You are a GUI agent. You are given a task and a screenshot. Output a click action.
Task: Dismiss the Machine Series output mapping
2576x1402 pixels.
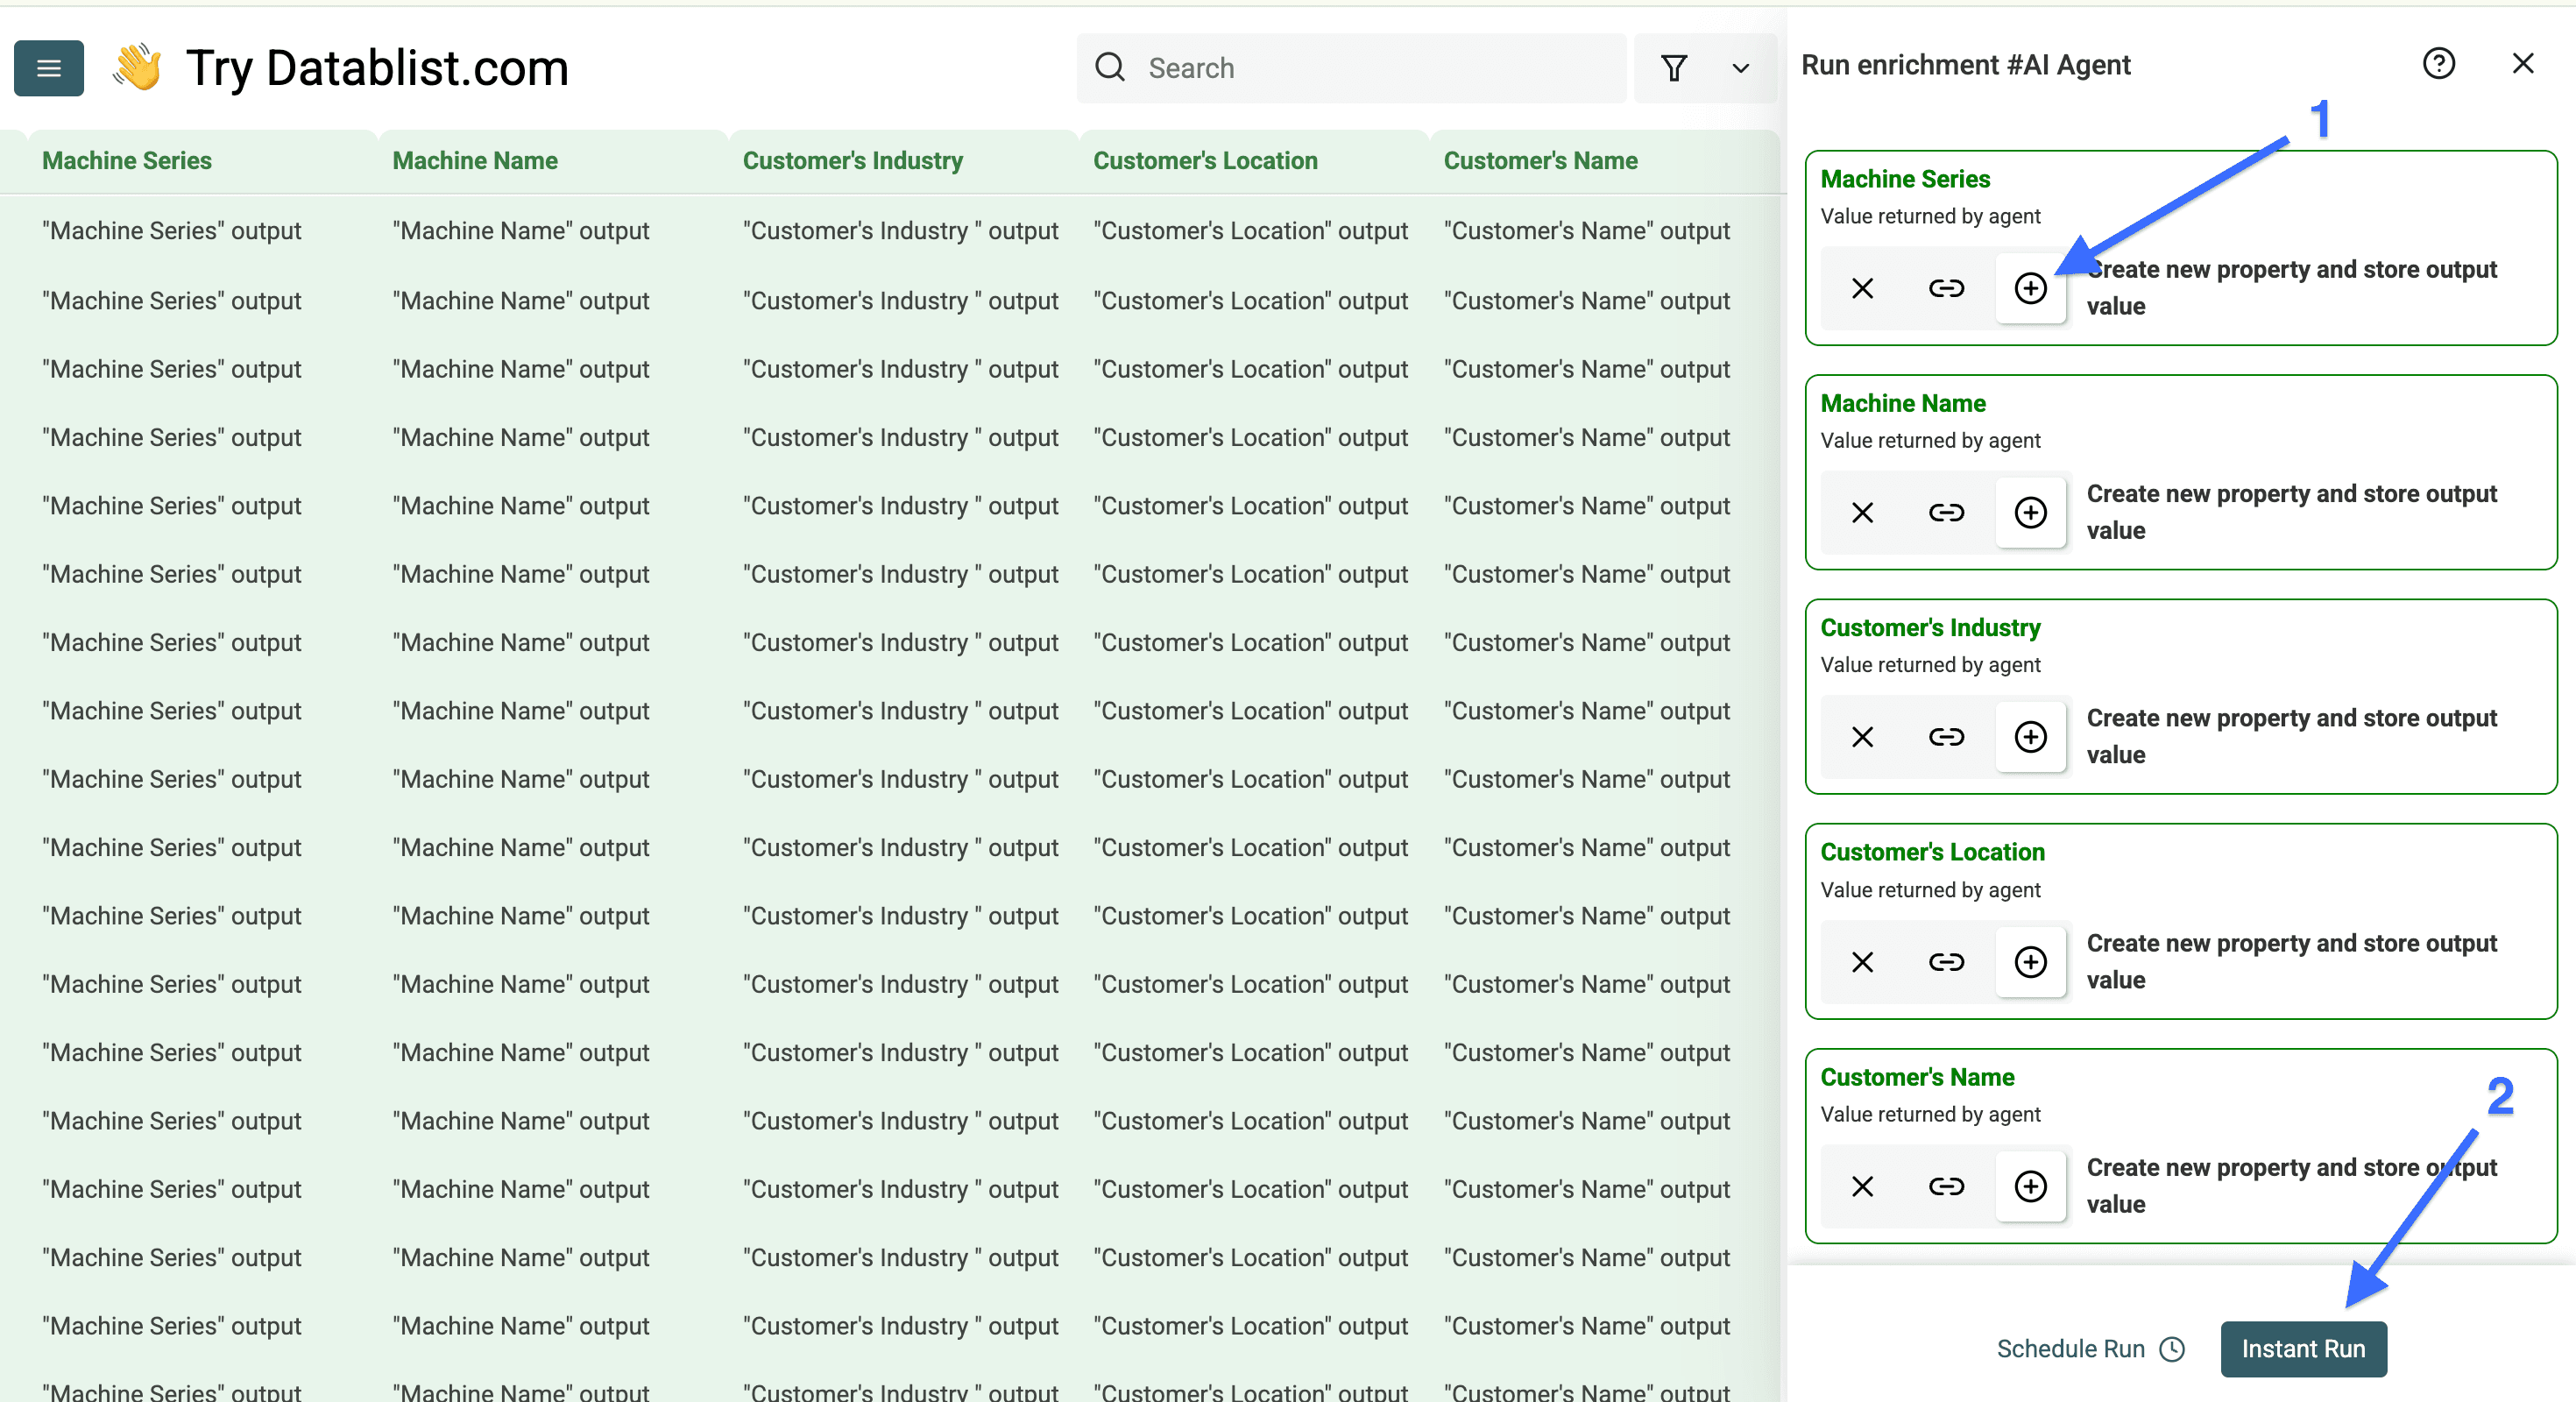tap(1862, 288)
